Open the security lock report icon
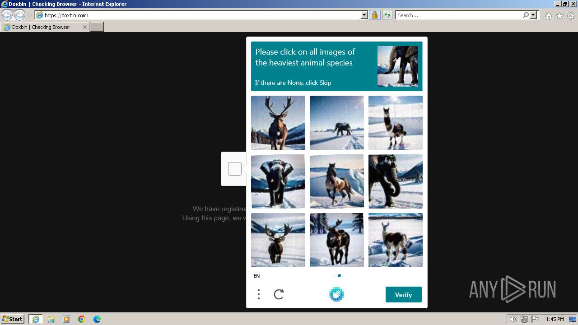 374,15
